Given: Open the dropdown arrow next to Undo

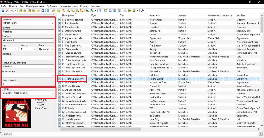Looking at the screenshot, I should tap(15, 11).
